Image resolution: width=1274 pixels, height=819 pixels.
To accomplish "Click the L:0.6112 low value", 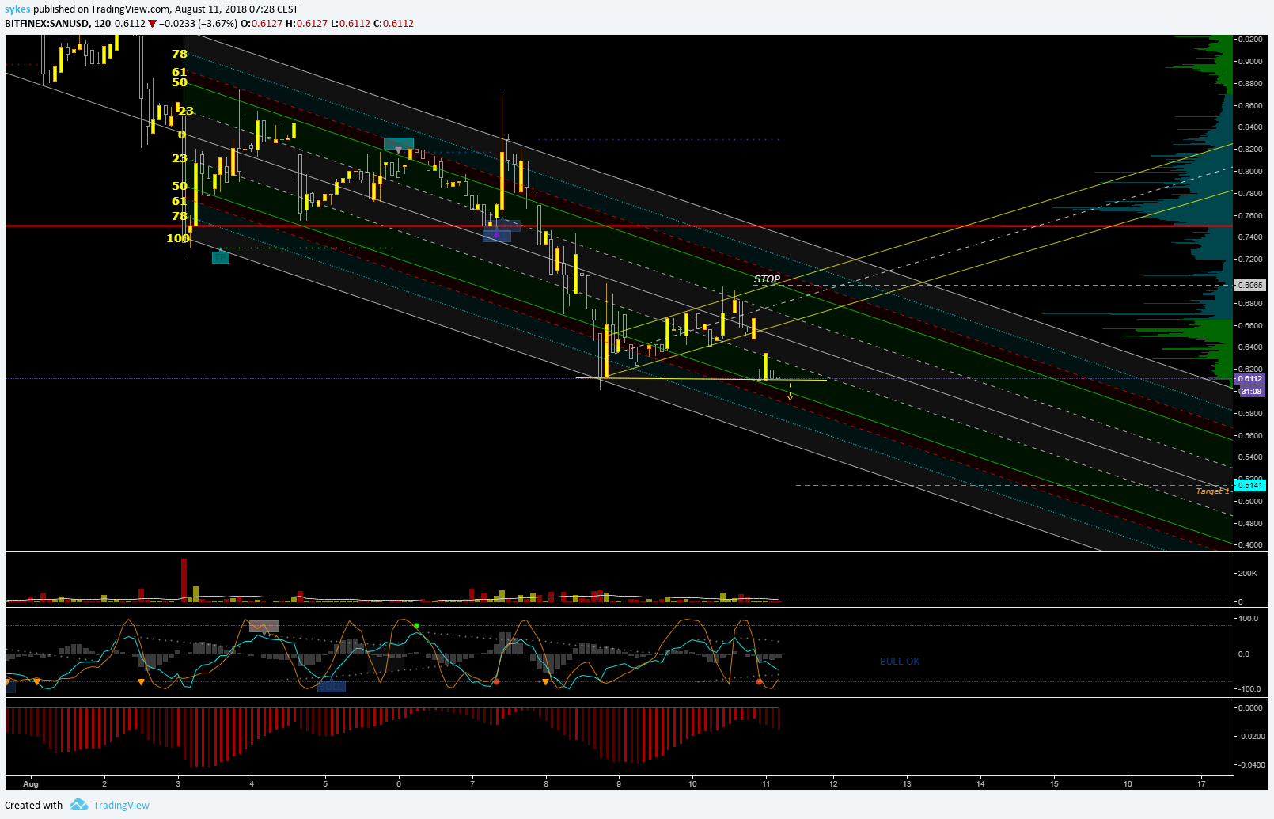I will 350,24.
